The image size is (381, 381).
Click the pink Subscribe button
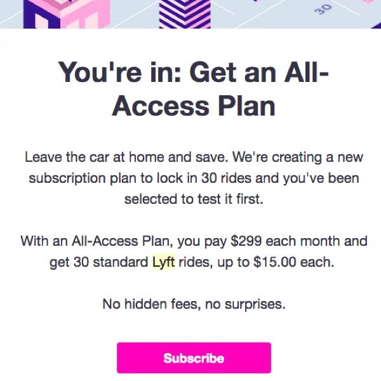[x=194, y=358]
